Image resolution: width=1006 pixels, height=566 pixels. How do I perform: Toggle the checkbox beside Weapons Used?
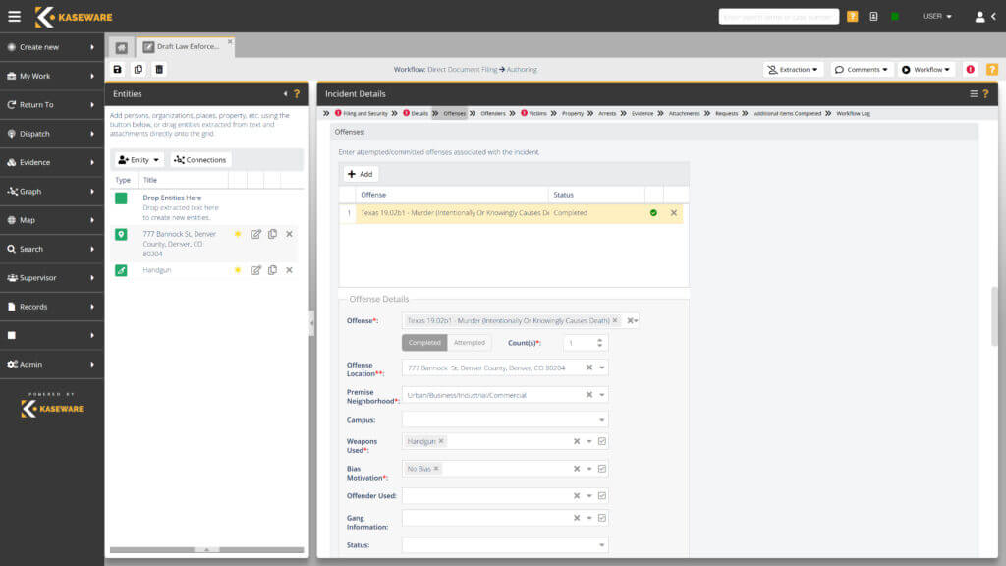click(602, 441)
